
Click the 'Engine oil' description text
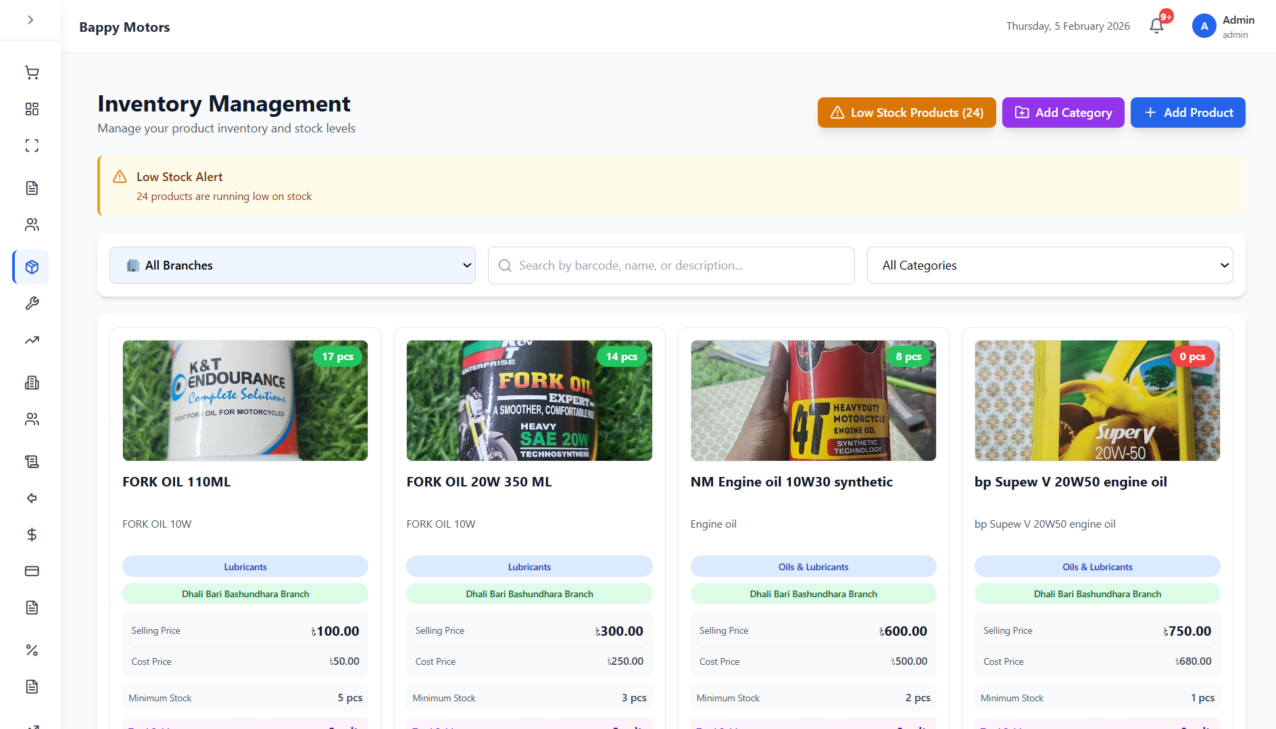[x=714, y=524]
